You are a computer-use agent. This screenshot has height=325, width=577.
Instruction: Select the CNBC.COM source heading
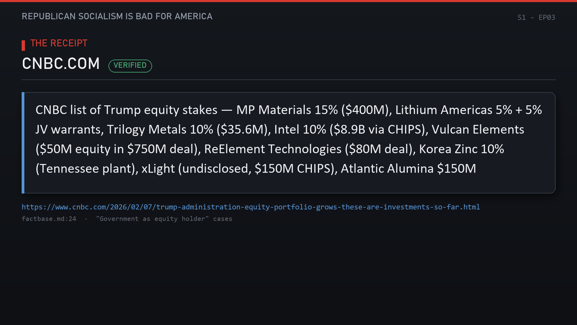click(61, 63)
